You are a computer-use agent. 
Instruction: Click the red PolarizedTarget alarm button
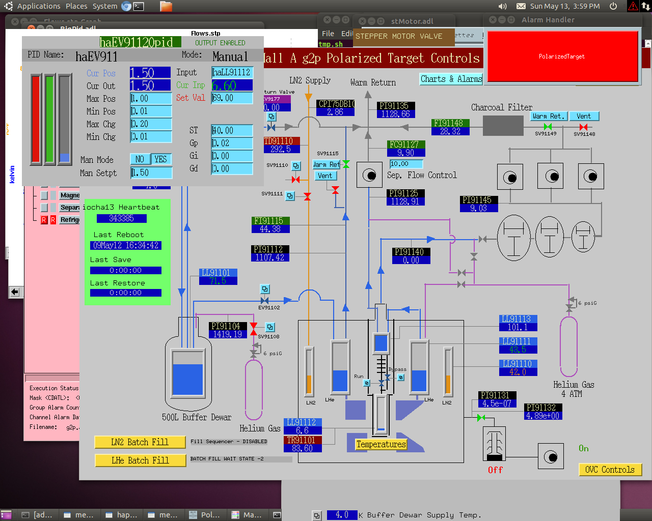562,56
